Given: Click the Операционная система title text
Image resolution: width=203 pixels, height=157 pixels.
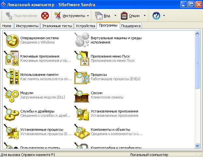Looking at the screenshot, I should 39,38.
